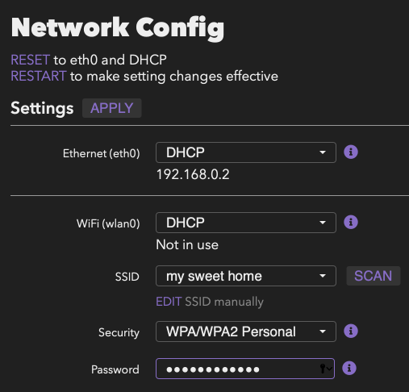Click RESTART to make changes effective
This screenshot has width=409, height=392.
coord(39,76)
